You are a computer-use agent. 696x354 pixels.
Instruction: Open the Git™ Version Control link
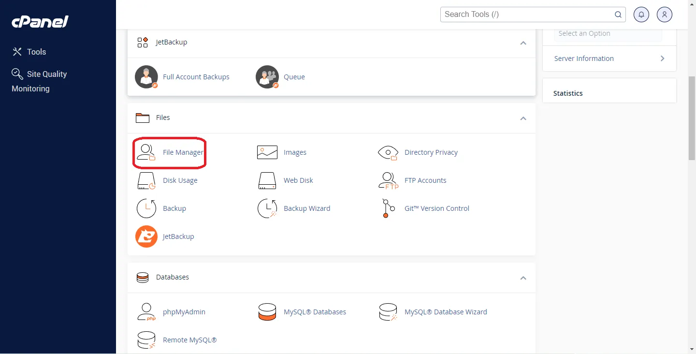(437, 208)
